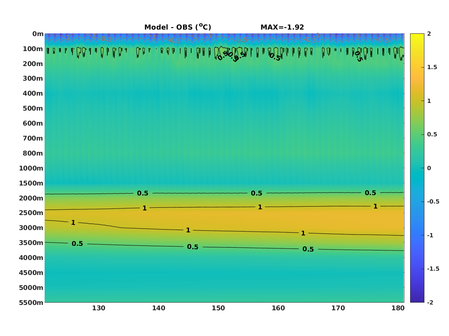The image size is (449, 336).
Task: Click the colorbar tick label "-1"
Action: pos(430,235)
